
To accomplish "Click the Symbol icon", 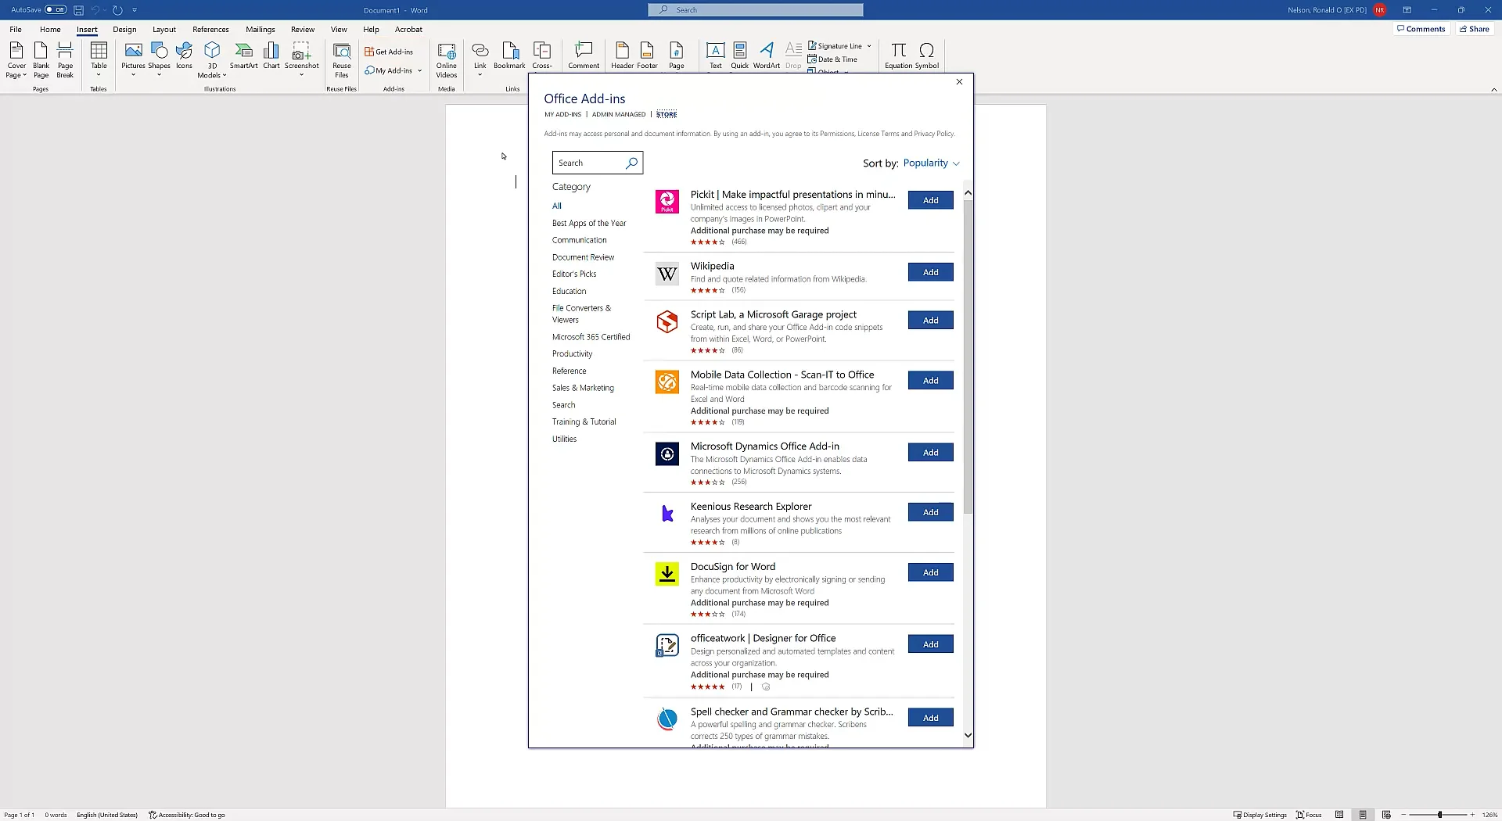I will pos(927,56).
